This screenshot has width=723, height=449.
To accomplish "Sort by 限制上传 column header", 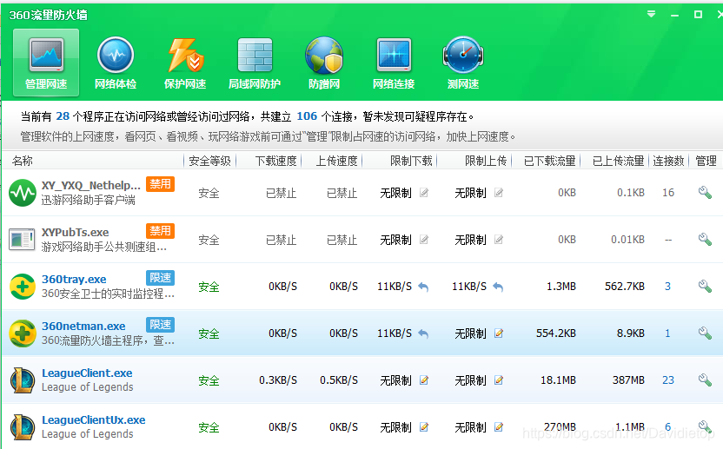I will click(486, 161).
